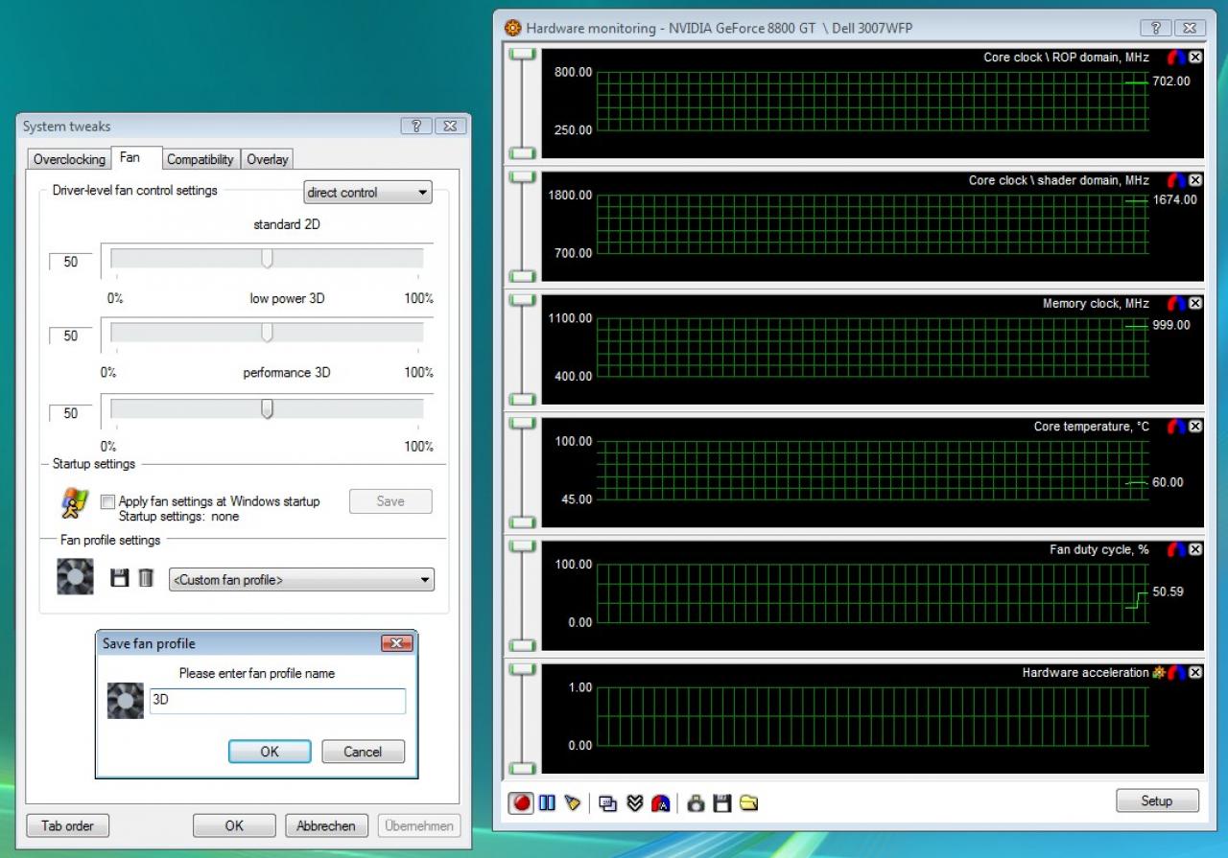Click the Tab order button
Screen dimensions: 1228x858
tap(67, 825)
